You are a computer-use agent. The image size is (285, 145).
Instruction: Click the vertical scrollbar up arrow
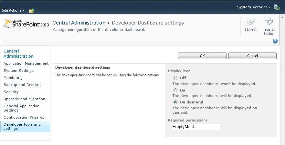[282, 17]
